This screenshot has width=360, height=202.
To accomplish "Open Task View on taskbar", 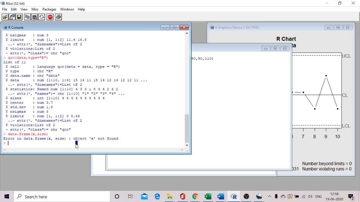I will [x=130, y=196].
